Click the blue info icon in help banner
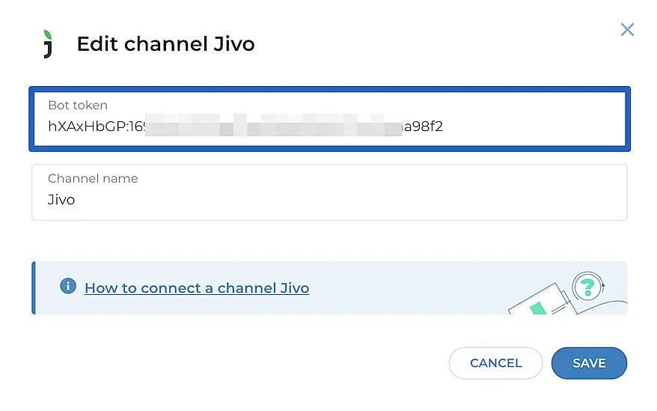This screenshot has width=657, height=411. click(68, 286)
